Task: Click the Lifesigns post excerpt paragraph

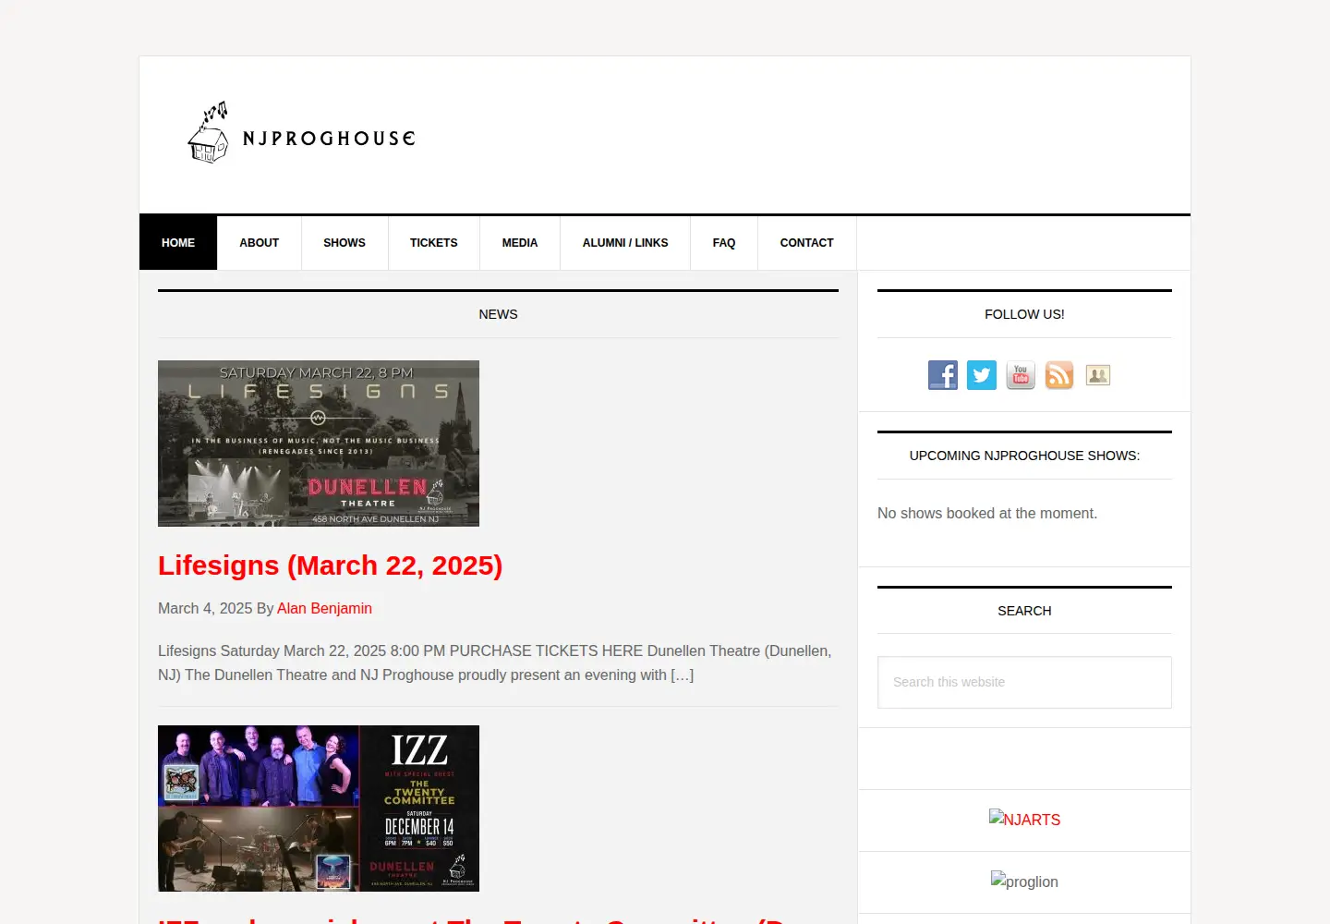Action: coord(495,663)
